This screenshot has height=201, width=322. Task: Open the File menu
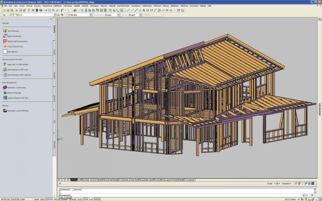pyautogui.click(x=5, y=6)
